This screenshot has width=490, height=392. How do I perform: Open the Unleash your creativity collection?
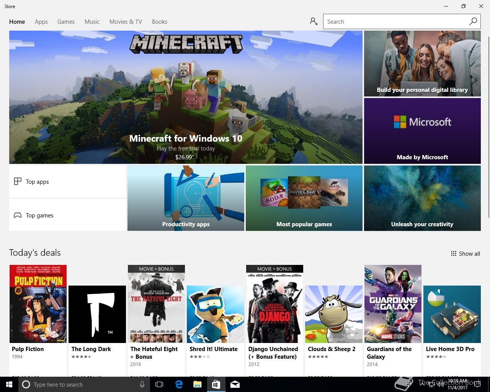[x=422, y=198]
